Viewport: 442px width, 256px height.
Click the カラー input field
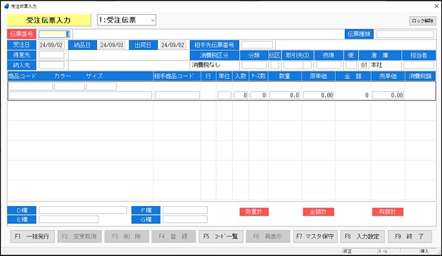(70, 87)
